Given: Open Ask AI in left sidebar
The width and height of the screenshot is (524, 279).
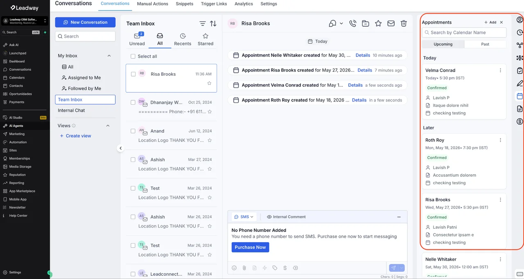Looking at the screenshot, I should 14,45.
